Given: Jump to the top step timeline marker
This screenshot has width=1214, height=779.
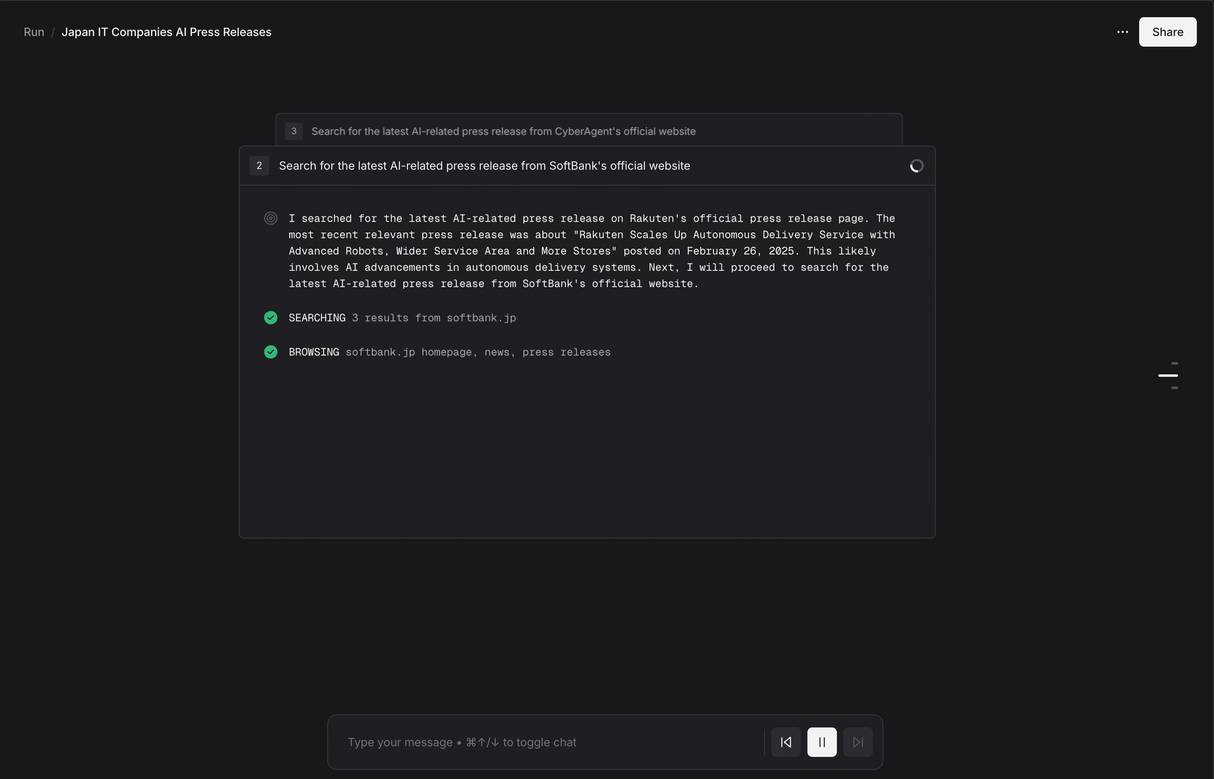Looking at the screenshot, I should tap(1174, 363).
